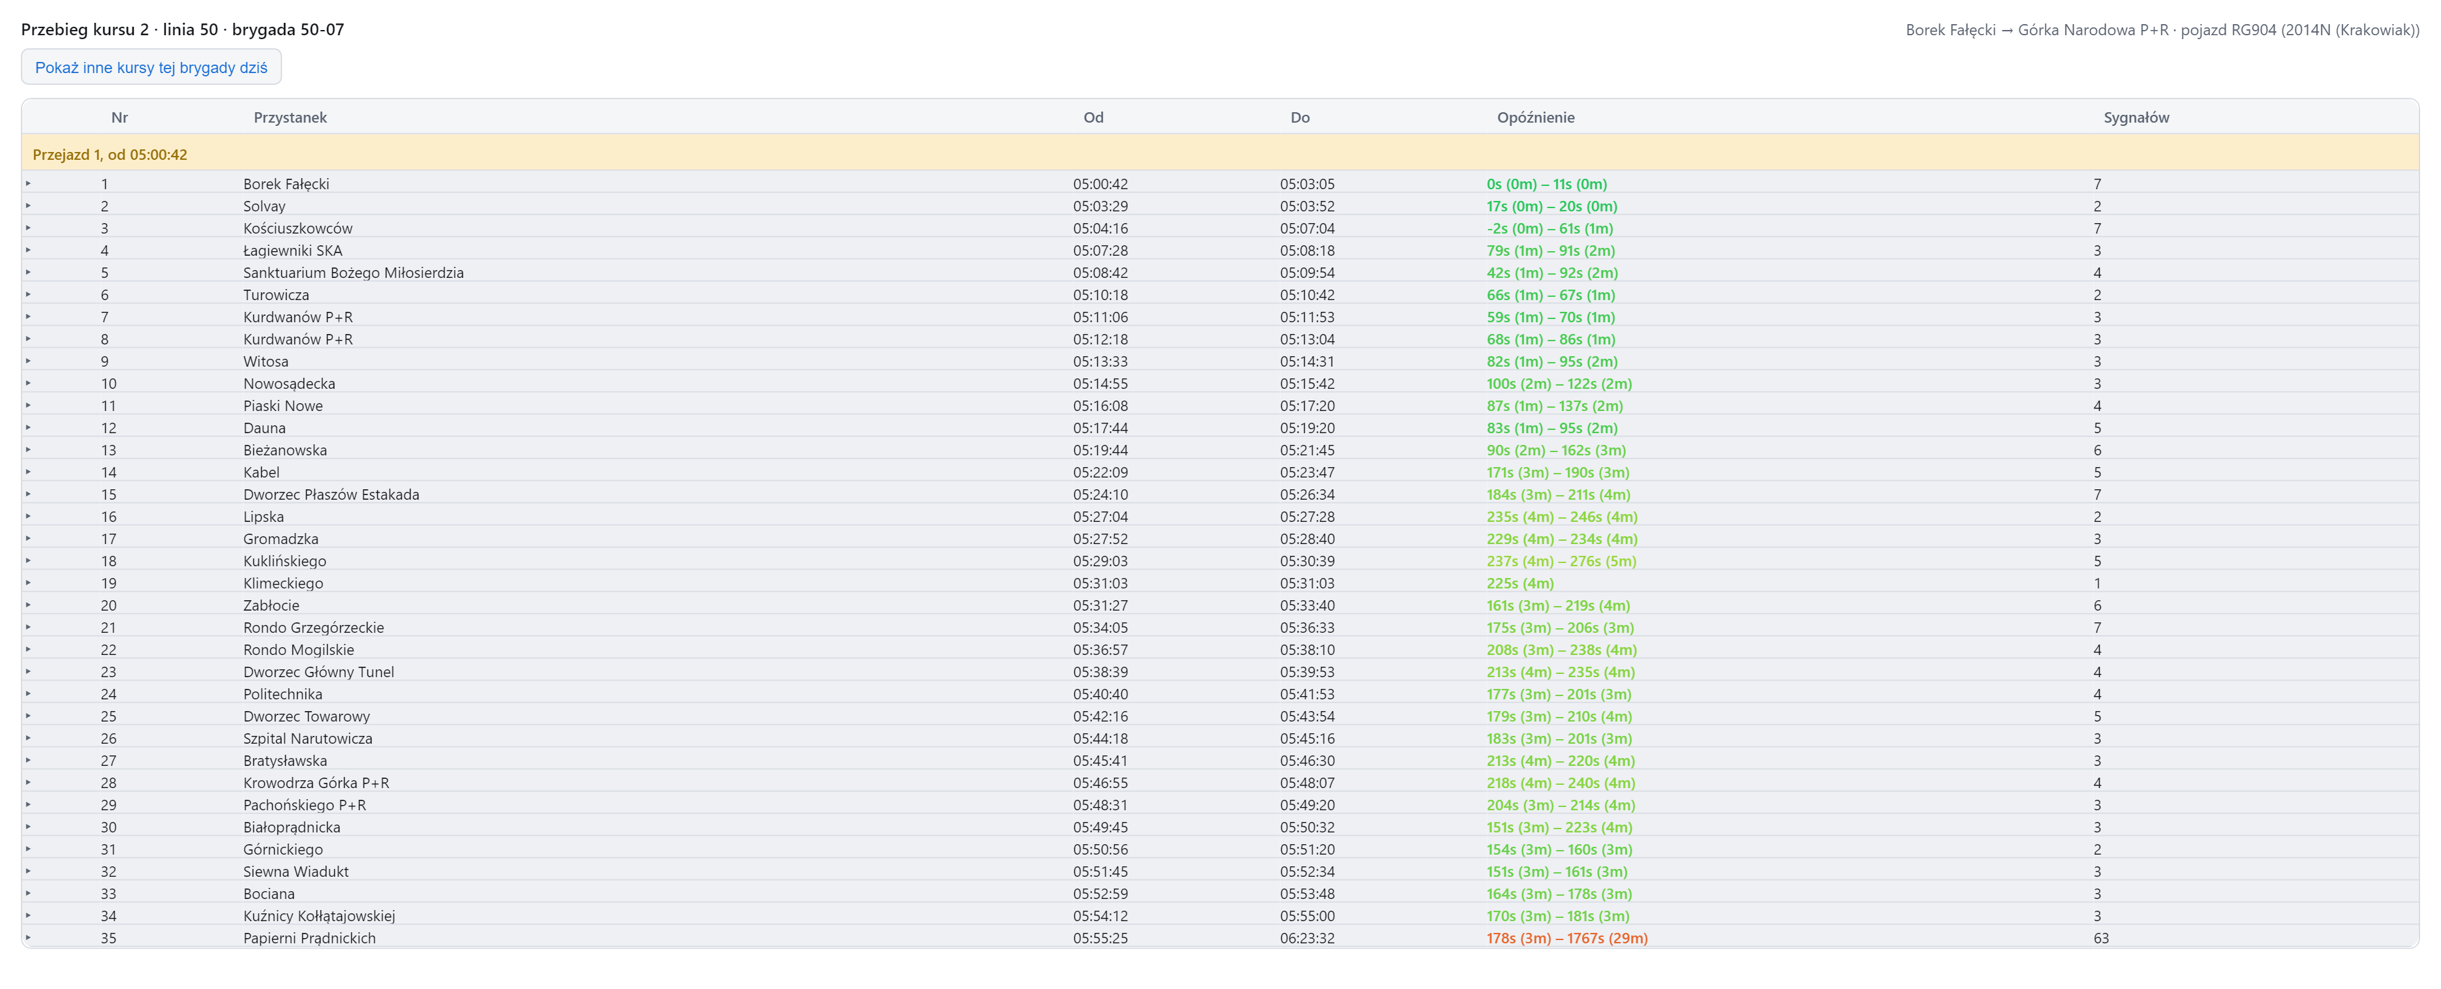
Task: Expand row 28 Krowodrza Górka P+R triangle
Action: coord(29,782)
